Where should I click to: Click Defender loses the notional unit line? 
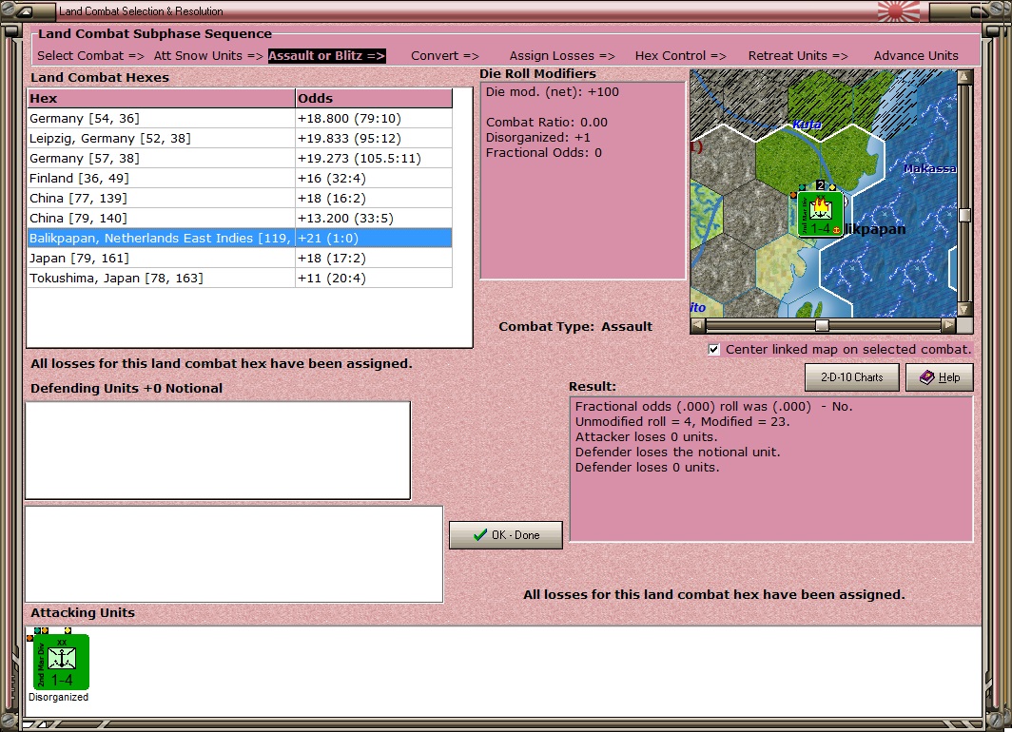point(677,453)
